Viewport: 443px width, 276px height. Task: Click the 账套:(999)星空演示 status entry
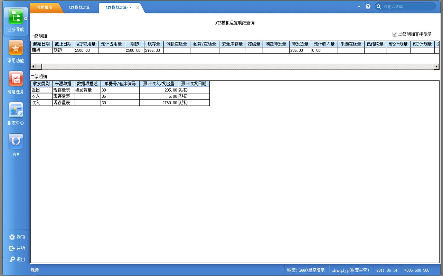pyautogui.click(x=306, y=270)
